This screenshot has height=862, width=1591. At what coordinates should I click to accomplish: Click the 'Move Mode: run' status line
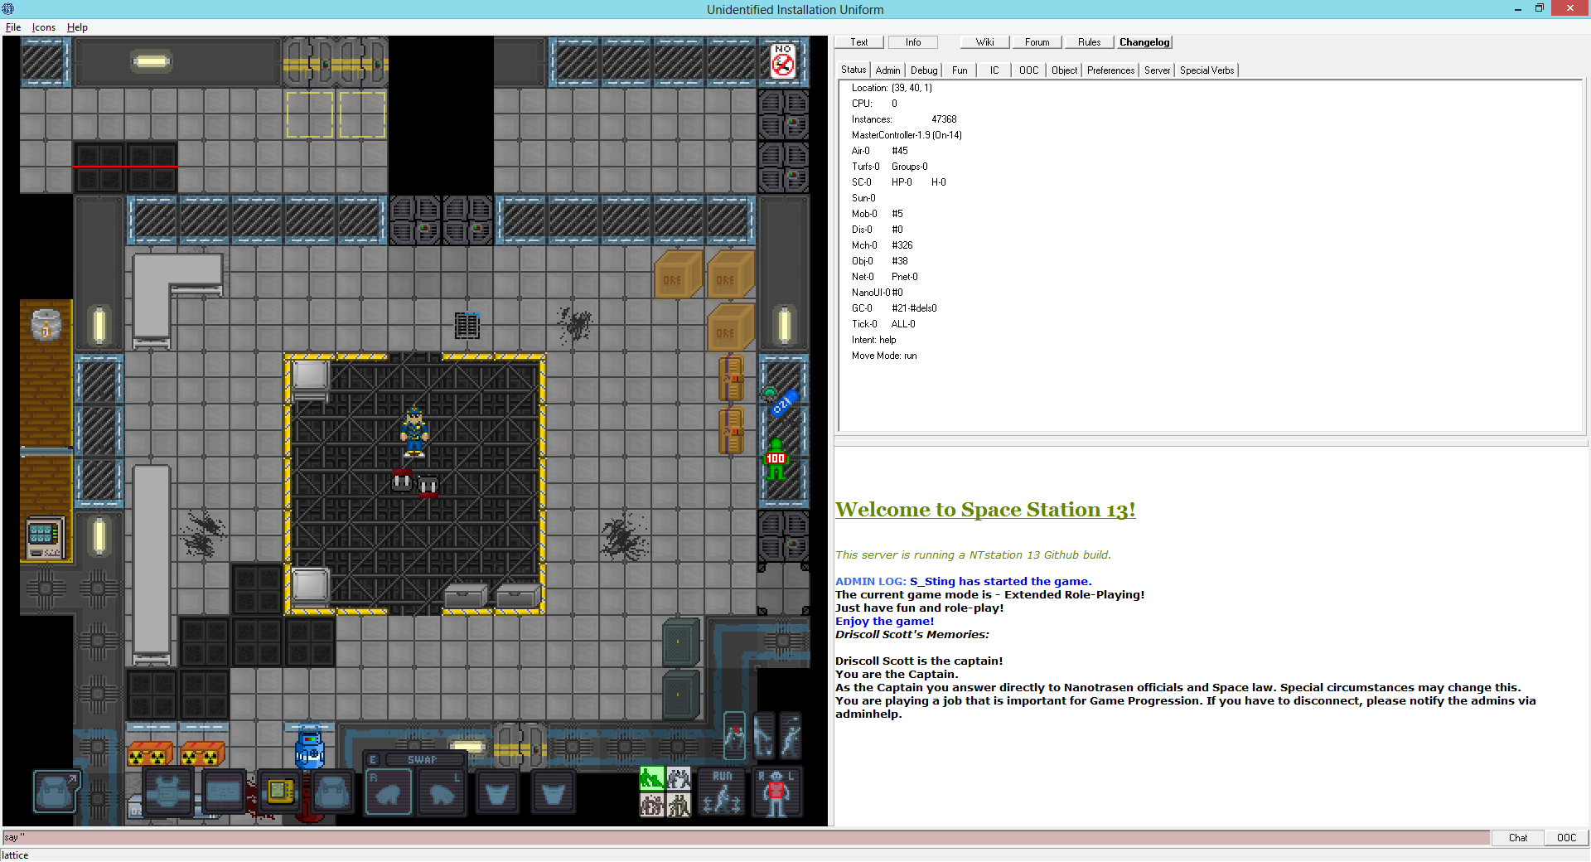coord(884,356)
